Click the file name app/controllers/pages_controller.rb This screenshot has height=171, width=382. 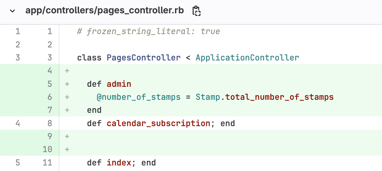click(x=104, y=11)
